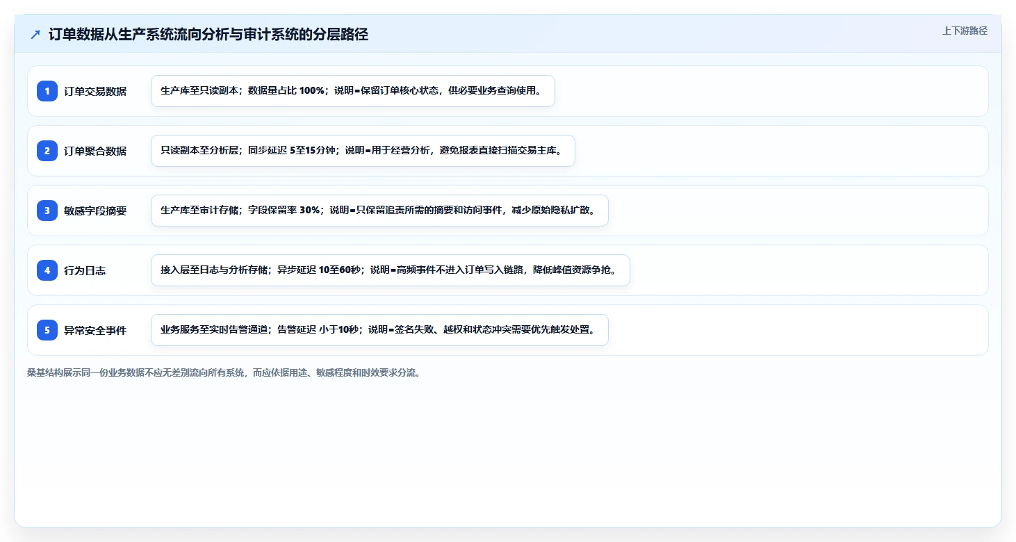Select the 订单交易数据 row label
This screenshot has width=1016, height=542.
coord(95,91)
